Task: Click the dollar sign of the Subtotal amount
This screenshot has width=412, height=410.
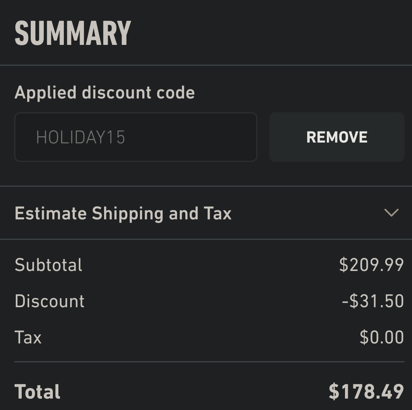Action: point(343,265)
